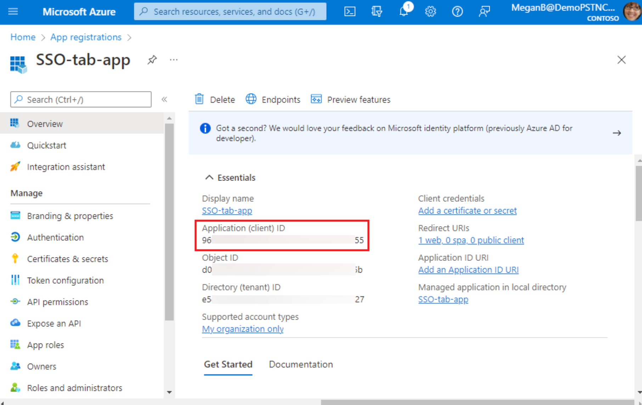
Task: Open directories and subscriptions filter icon
Action: pyautogui.click(x=377, y=12)
